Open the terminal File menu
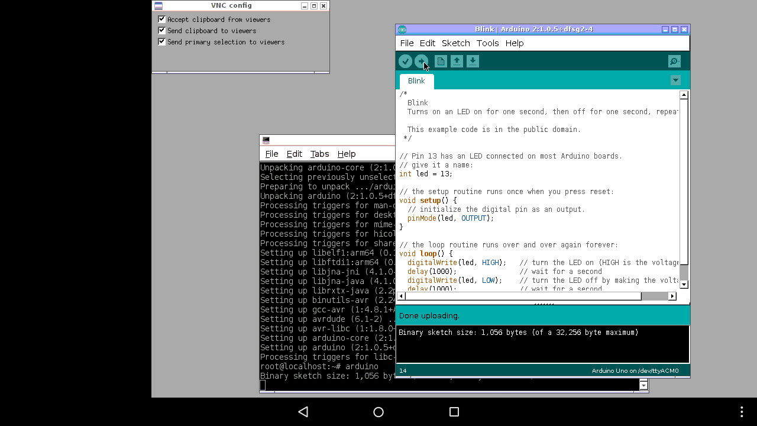The image size is (757, 426). tap(271, 154)
